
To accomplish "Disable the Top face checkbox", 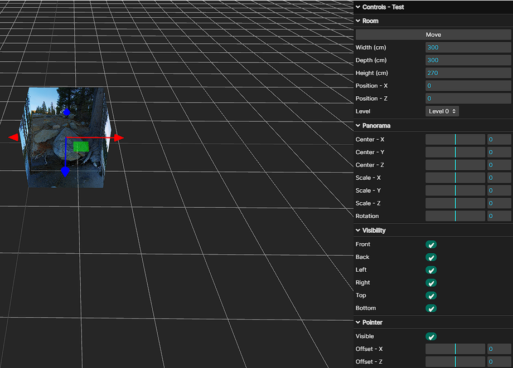I will coord(431,296).
